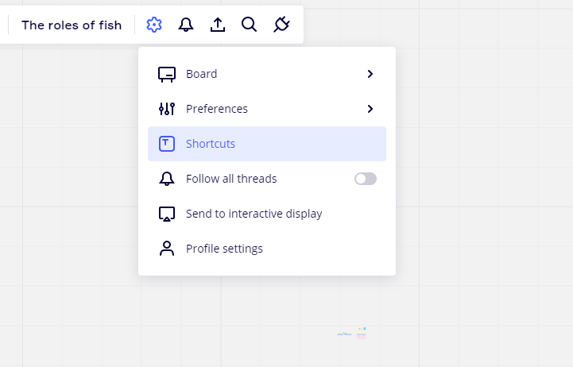Click the settings gear icon in toolbar

point(154,25)
